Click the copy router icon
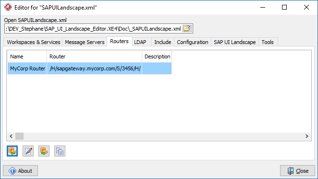Viewport: 318px width, 179px height. point(60,151)
